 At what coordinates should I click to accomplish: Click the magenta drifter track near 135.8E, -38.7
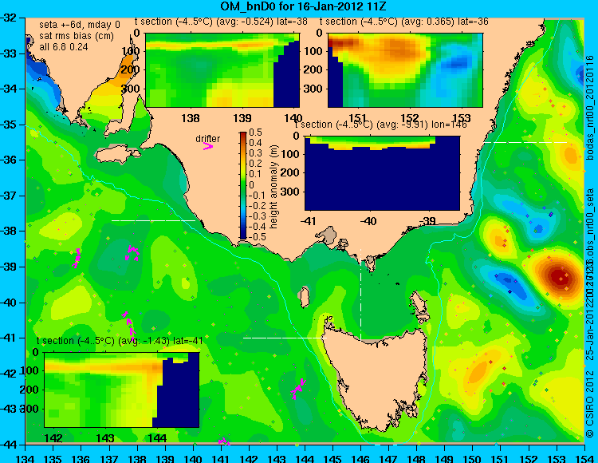point(77,258)
